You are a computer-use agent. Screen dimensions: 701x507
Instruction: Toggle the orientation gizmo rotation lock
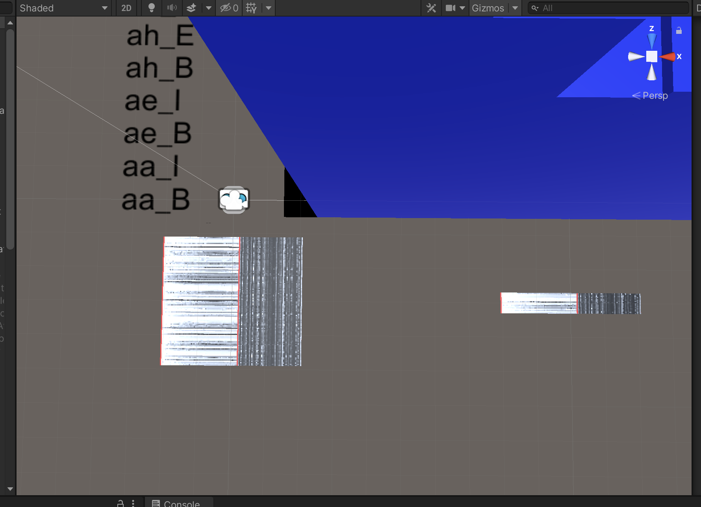click(x=679, y=30)
